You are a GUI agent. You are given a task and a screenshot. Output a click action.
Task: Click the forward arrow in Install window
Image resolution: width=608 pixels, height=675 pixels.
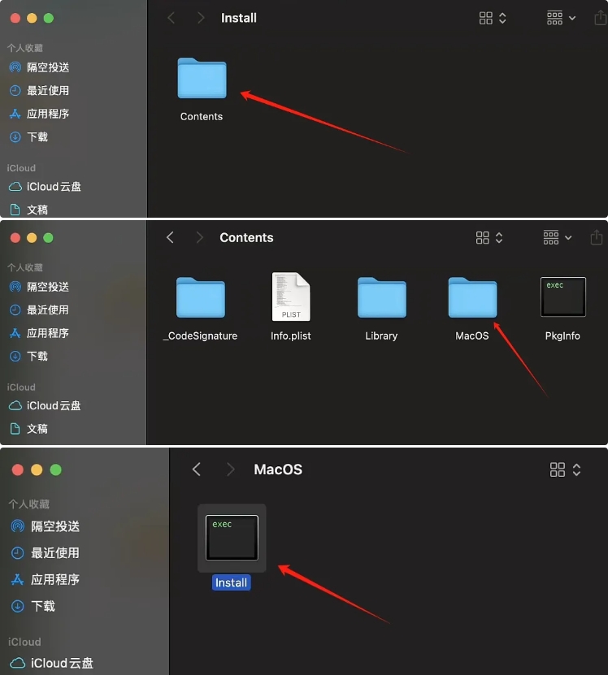pyautogui.click(x=201, y=18)
